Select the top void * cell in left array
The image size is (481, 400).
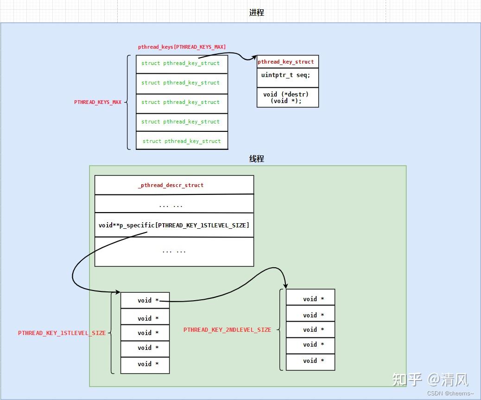(145, 300)
